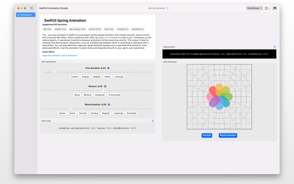This screenshot has height=184, width=294.
Task: Select Animations in the sidebar
Action: pos(25,15)
